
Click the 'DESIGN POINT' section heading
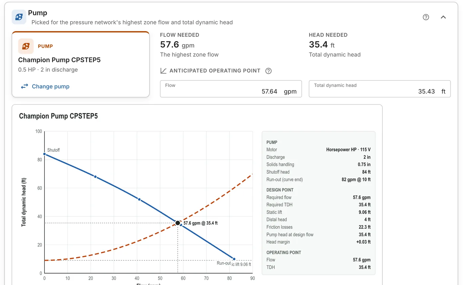pyautogui.click(x=280, y=190)
